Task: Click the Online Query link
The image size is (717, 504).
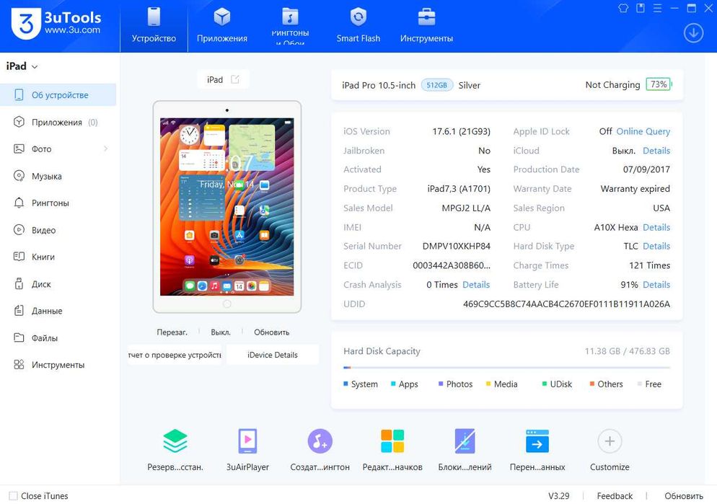Action: (643, 132)
